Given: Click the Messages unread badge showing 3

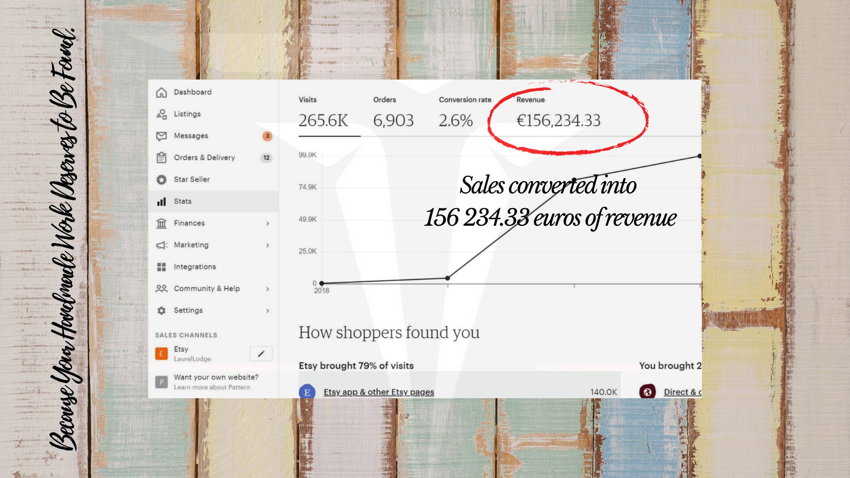Looking at the screenshot, I should coord(267,136).
